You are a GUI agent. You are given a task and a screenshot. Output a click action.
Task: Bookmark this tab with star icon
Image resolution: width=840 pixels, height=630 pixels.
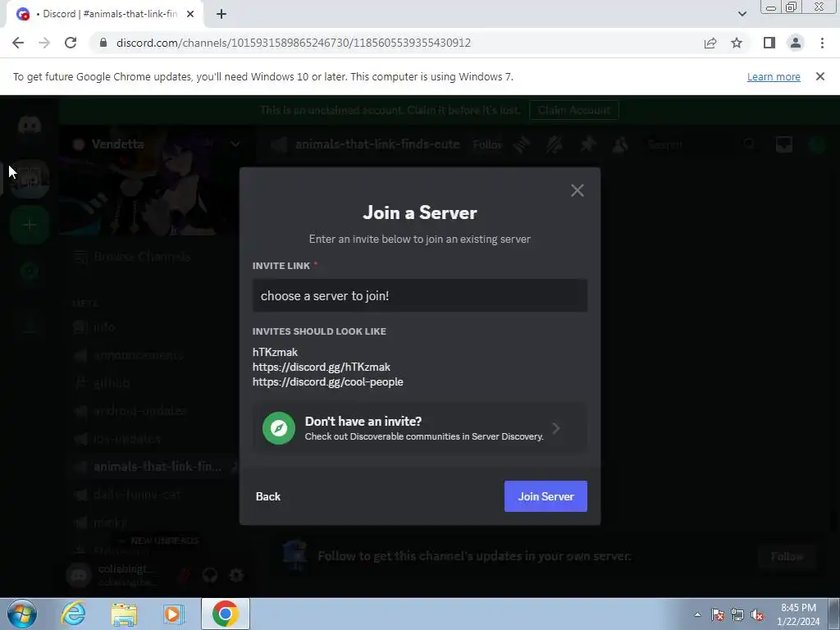(737, 43)
